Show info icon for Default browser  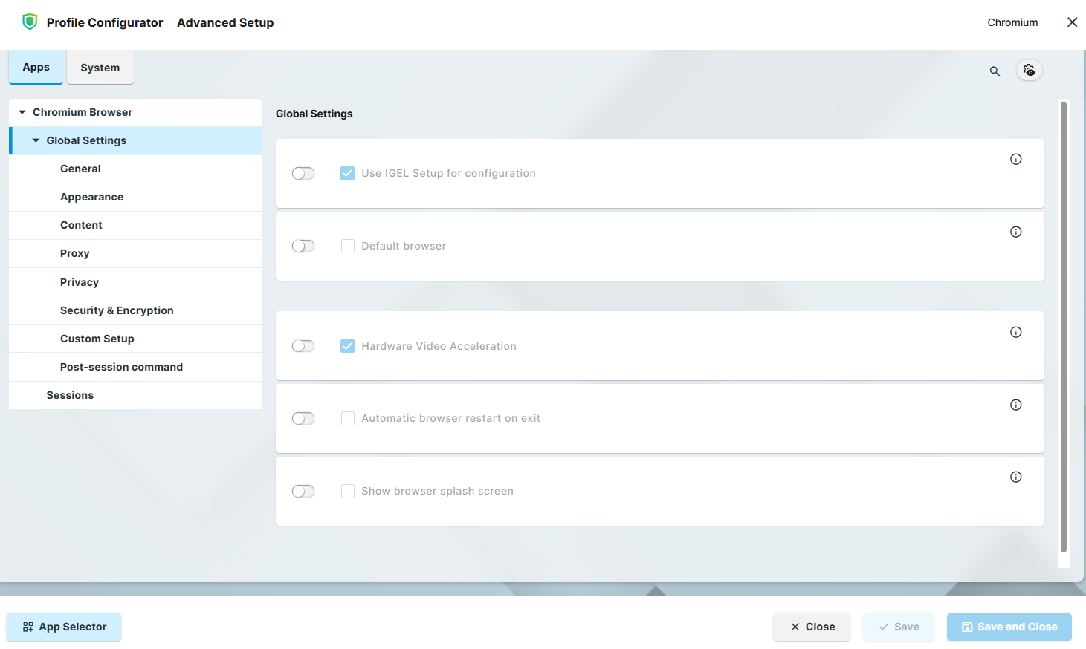coord(1015,232)
